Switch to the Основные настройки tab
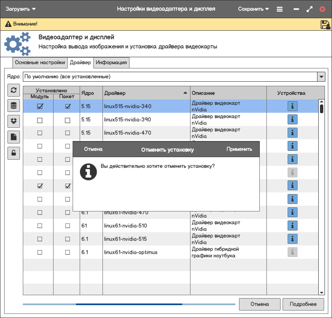The width and height of the screenshot is (332, 318). [x=39, y=63]
